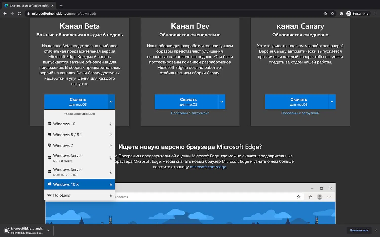Click the download icon next to HoloLens

pyautogui.click(x=111, y=195)
